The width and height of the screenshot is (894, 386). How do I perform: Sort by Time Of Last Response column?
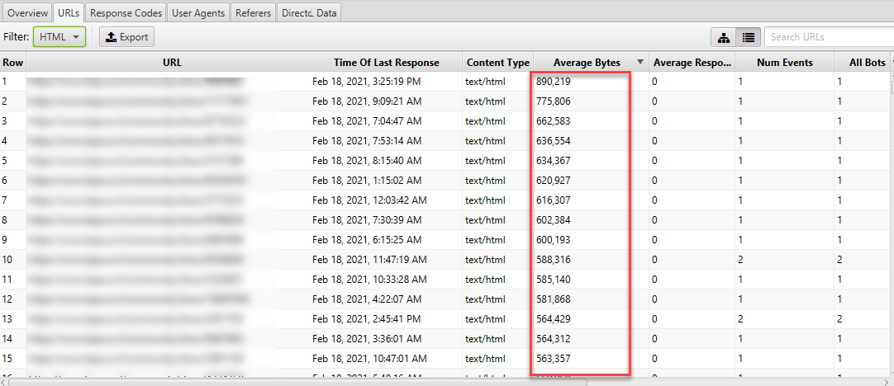tap(387, 63)
